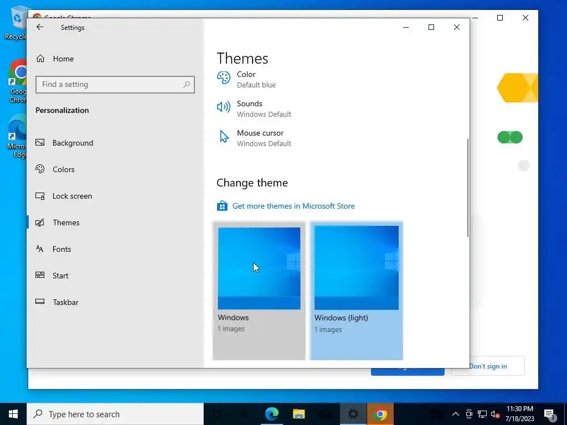Open the clock showing 11:30 PM
567x425 pixels.
tap(519, 414)
